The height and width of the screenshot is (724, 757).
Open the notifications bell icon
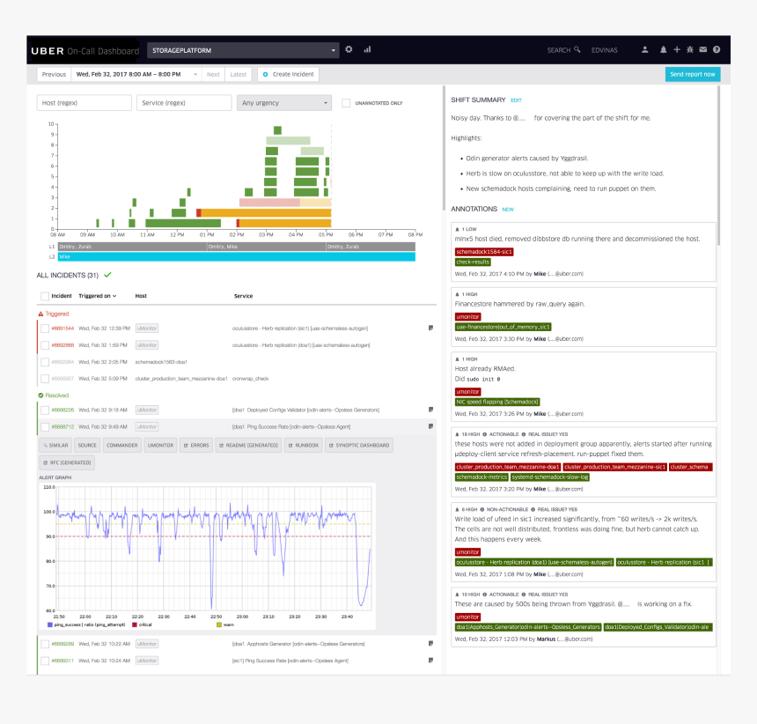664,49
